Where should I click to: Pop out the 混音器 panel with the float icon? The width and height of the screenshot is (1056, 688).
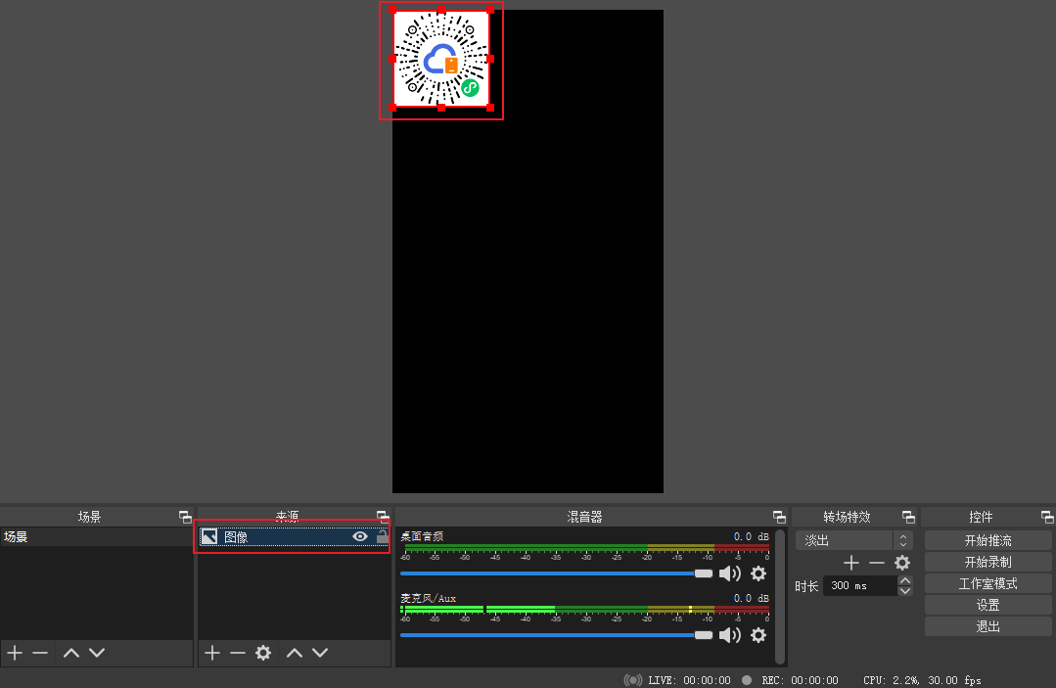click(x=779, y=517)
